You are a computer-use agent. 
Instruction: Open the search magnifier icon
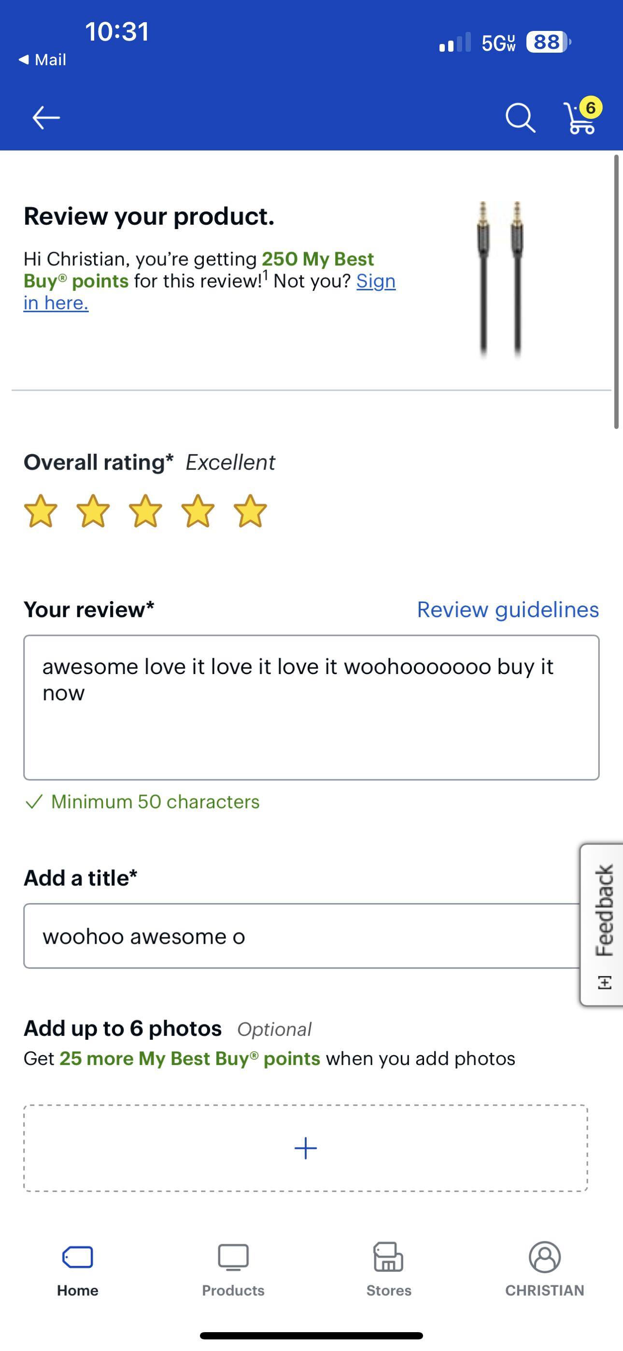520,117
